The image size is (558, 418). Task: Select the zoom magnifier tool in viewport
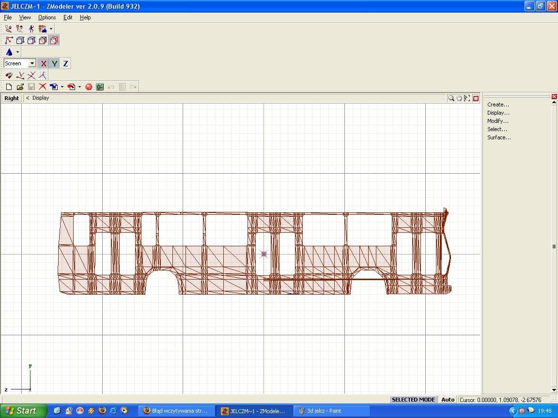click(x=451, y=98)
